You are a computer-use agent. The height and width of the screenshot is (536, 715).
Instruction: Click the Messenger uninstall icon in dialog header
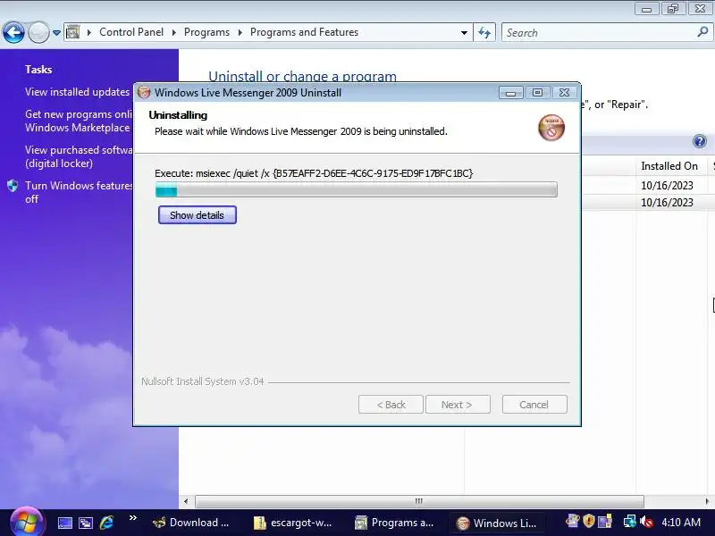click(x=551, y=128)
